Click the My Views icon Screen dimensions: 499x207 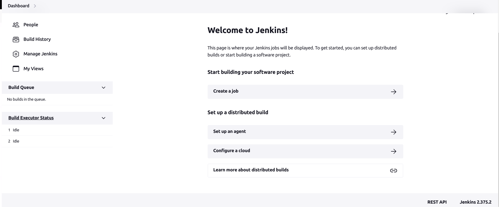coord(16,68)
